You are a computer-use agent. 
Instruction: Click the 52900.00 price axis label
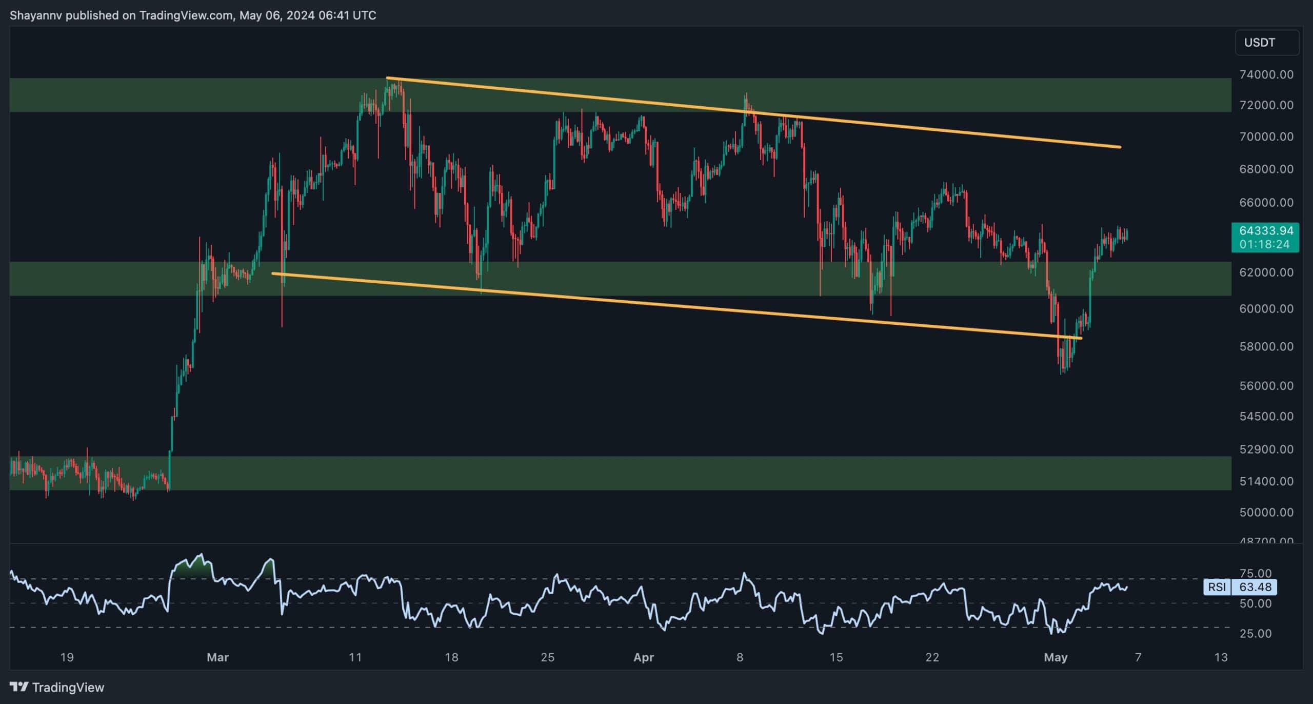click(1266, 449)
